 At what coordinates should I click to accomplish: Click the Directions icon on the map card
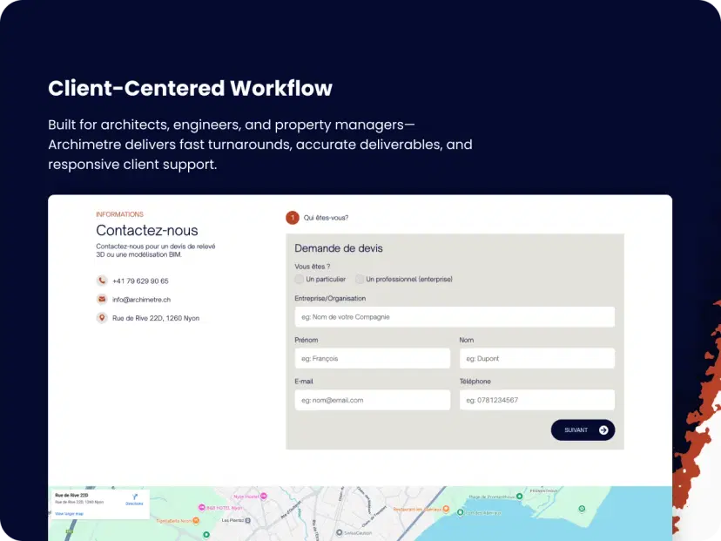point(134,497)
